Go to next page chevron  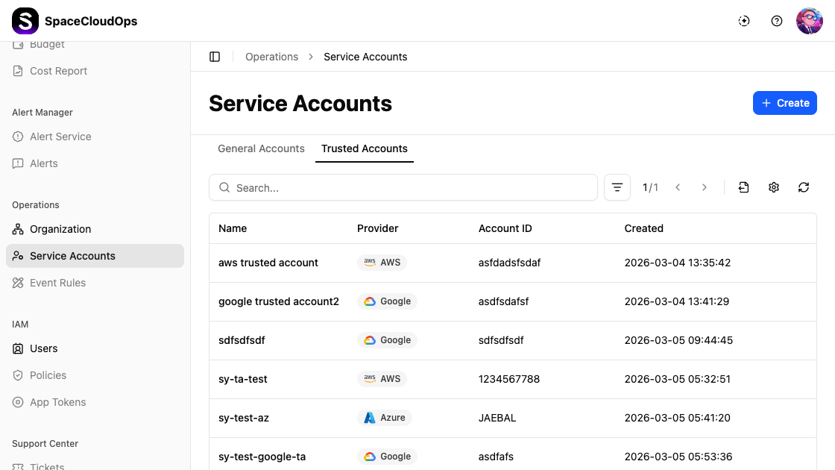coord(704,187)
